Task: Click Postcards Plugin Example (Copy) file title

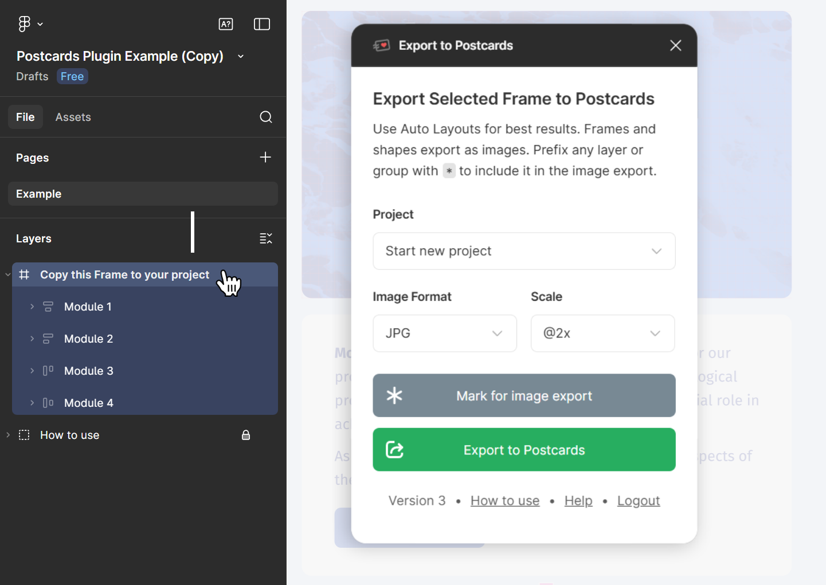Action: click(120, 56)
